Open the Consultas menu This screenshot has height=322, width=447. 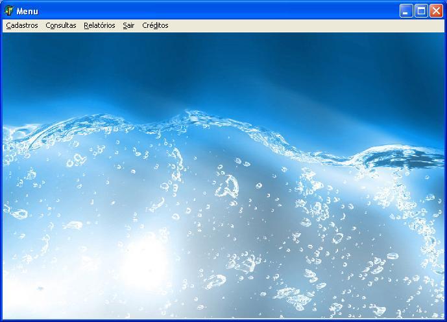click(x=60, y=25)
